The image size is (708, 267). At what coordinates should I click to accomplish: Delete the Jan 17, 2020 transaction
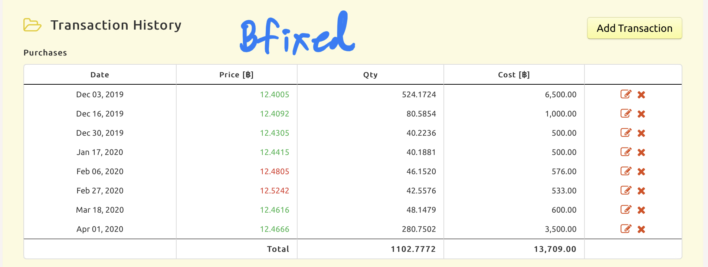coord(641,152)
